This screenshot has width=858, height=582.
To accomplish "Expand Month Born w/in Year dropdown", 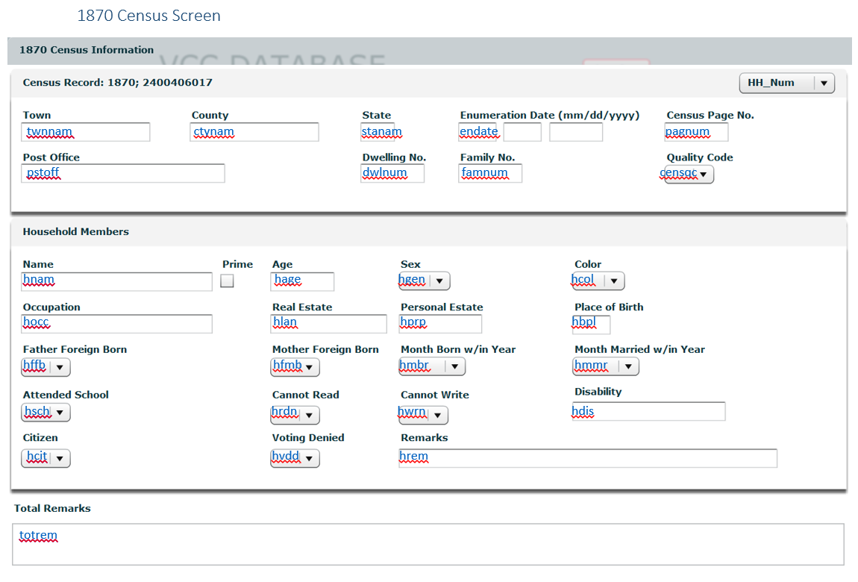I will pyautogui.click(x=433, y=367).
